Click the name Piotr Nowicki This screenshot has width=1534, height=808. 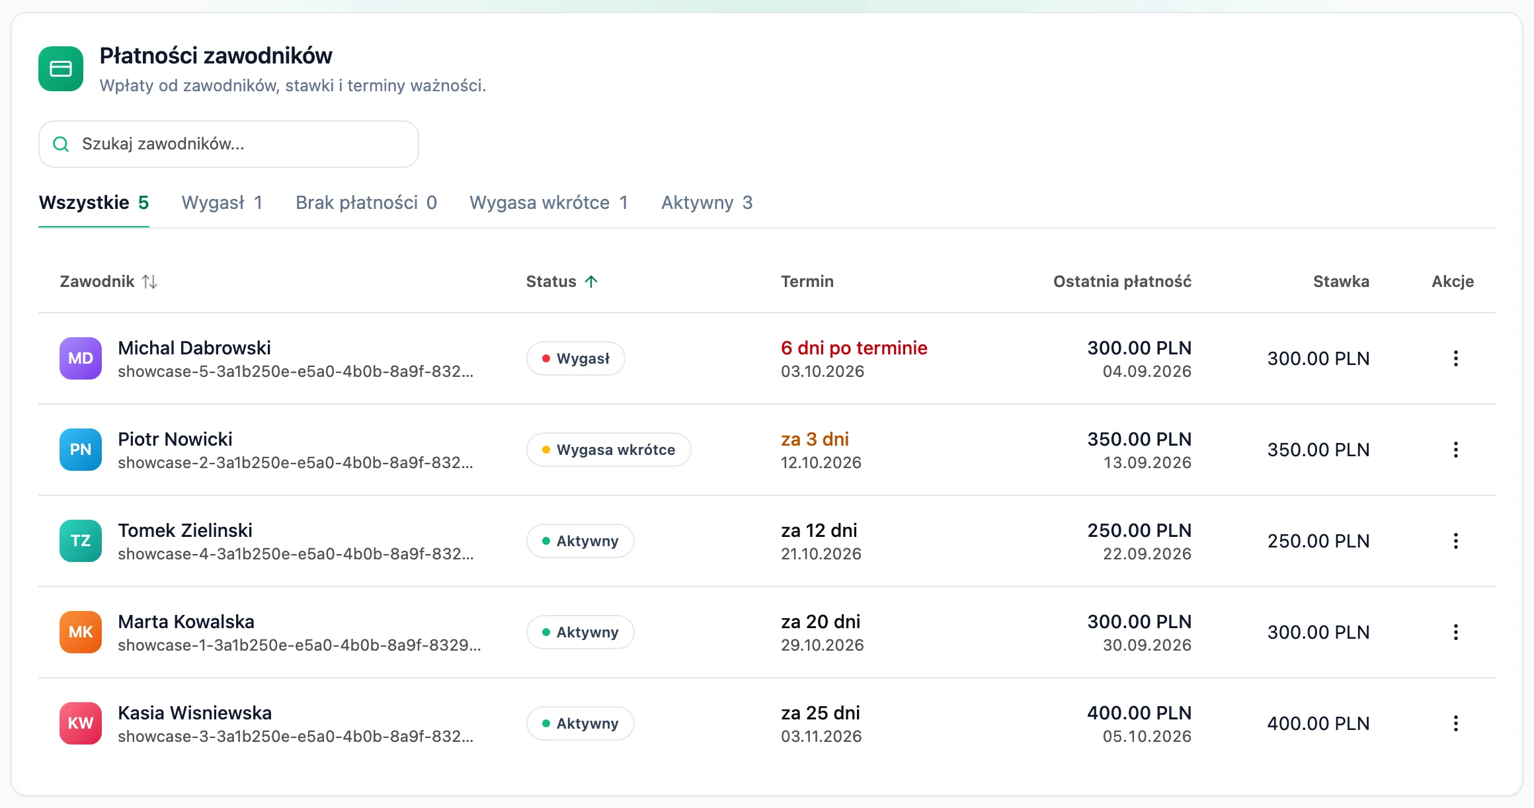pyautogui.click(x=175, y=439)
